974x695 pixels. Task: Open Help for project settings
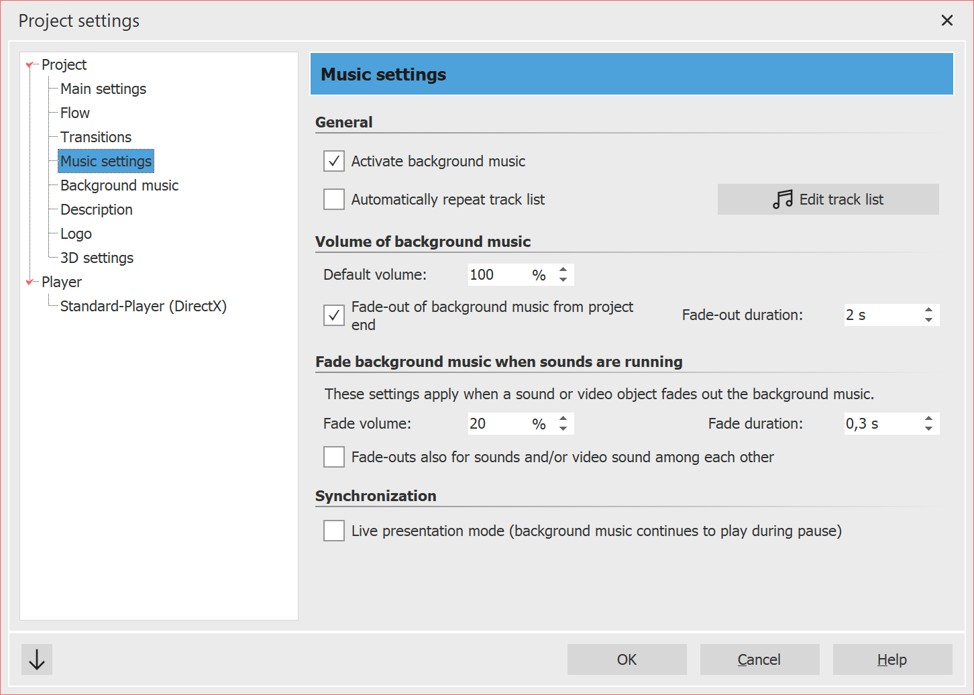tap(892, 659)
